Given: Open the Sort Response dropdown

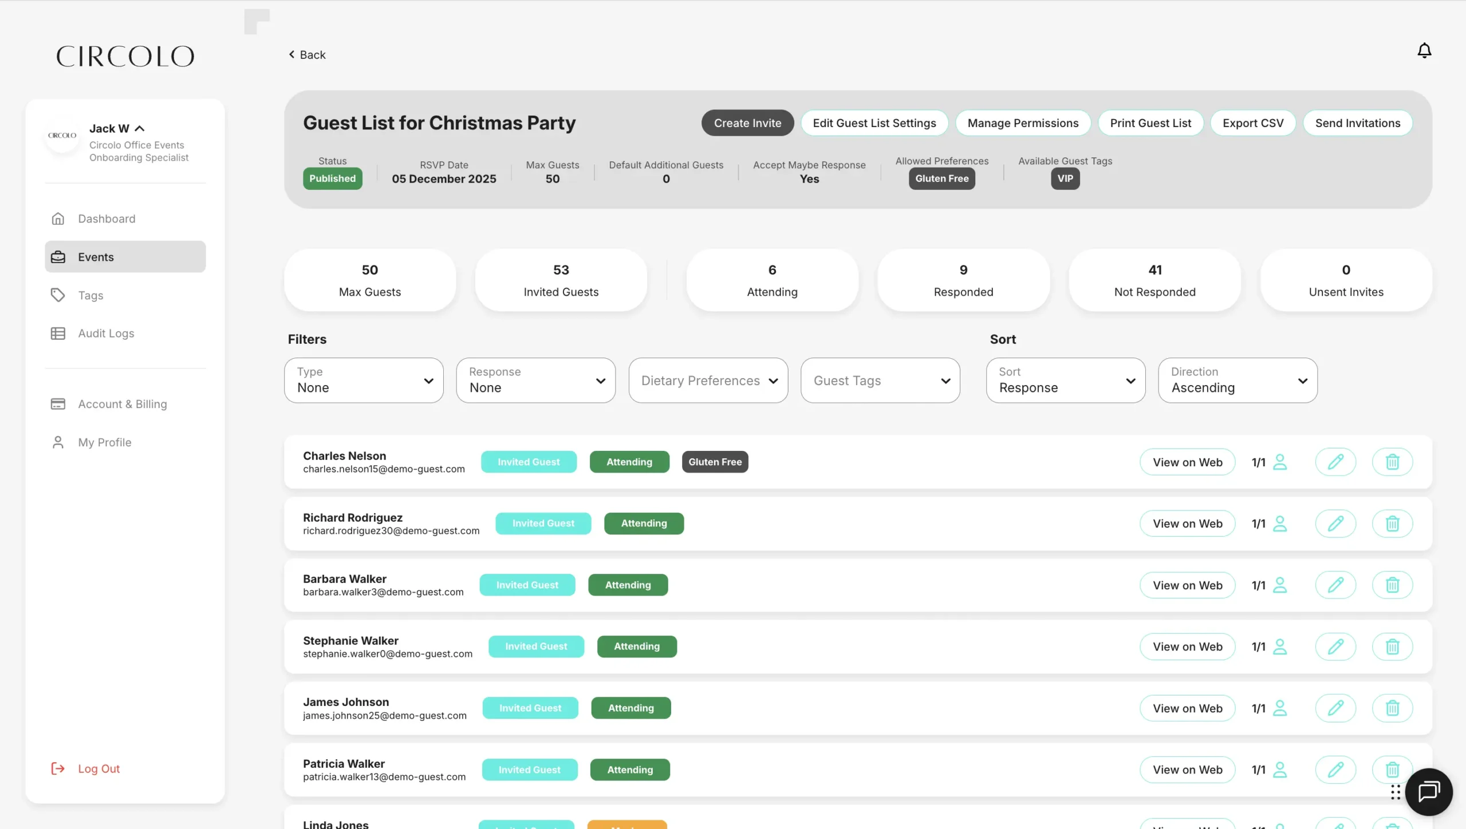Looking at the screenshot, I should coord(1065,380).
